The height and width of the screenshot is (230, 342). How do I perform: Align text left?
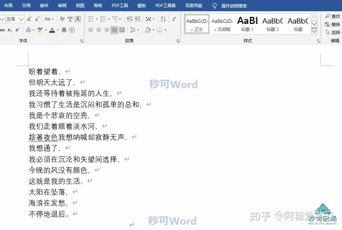coord(91,30)
